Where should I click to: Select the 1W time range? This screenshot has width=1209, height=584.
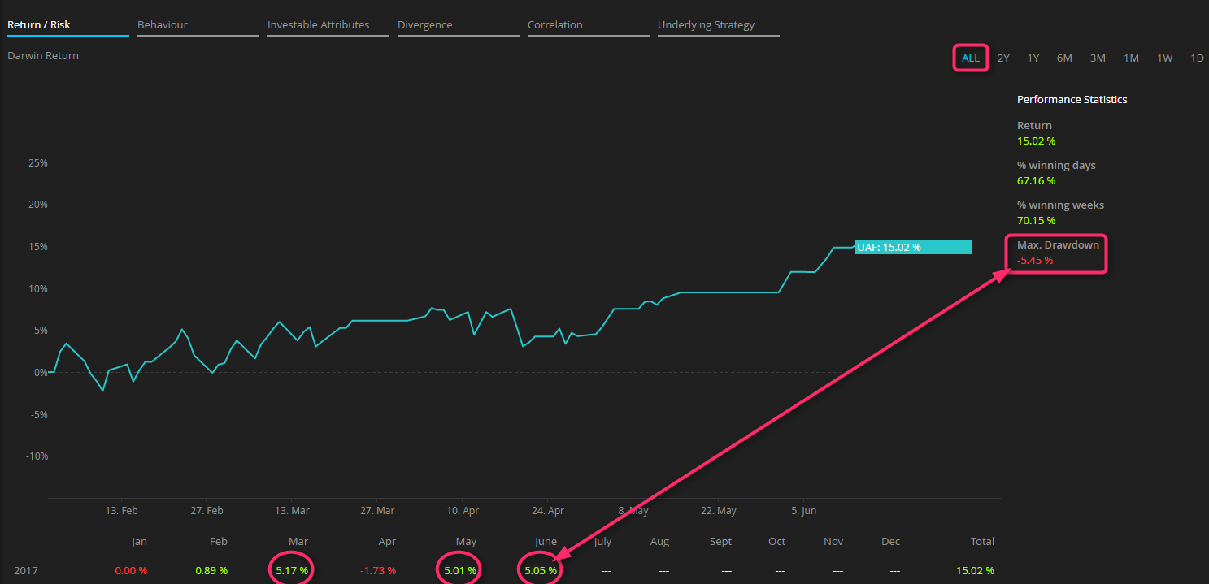[x=1164, y=58]
